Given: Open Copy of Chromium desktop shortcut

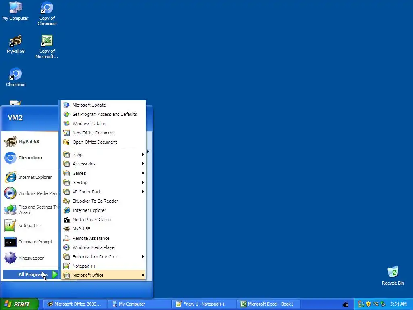Looking at the screenshot, I should click(x=47, y=13).
